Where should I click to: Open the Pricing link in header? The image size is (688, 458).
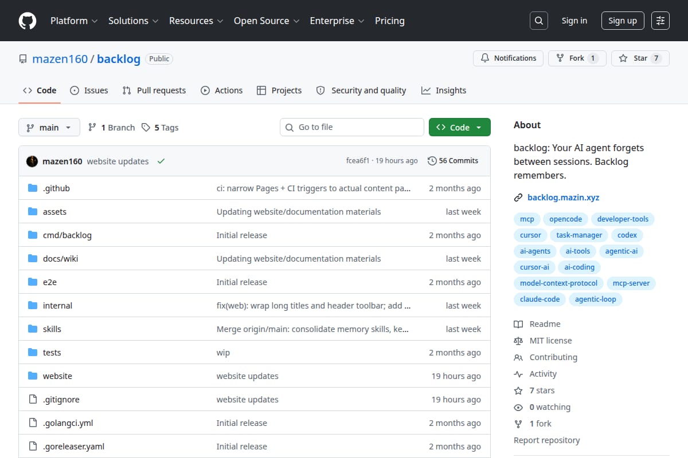click(x=390, y=21)
